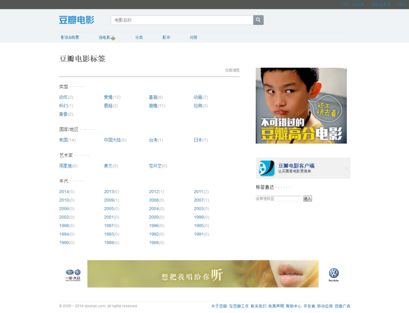This screenshot has height=313, width=409.
Task: Open the 影评 section
Action: pyautogui.click(x=166, y=37)
